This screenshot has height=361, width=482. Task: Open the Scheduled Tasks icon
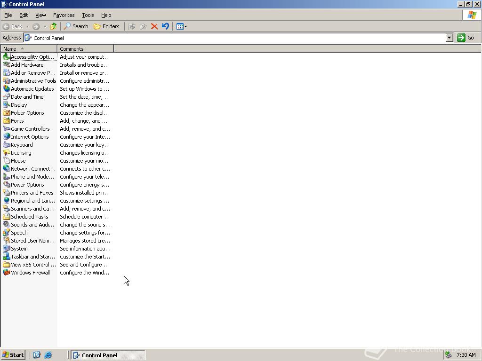pyautogui.click(x=7, y=216)
